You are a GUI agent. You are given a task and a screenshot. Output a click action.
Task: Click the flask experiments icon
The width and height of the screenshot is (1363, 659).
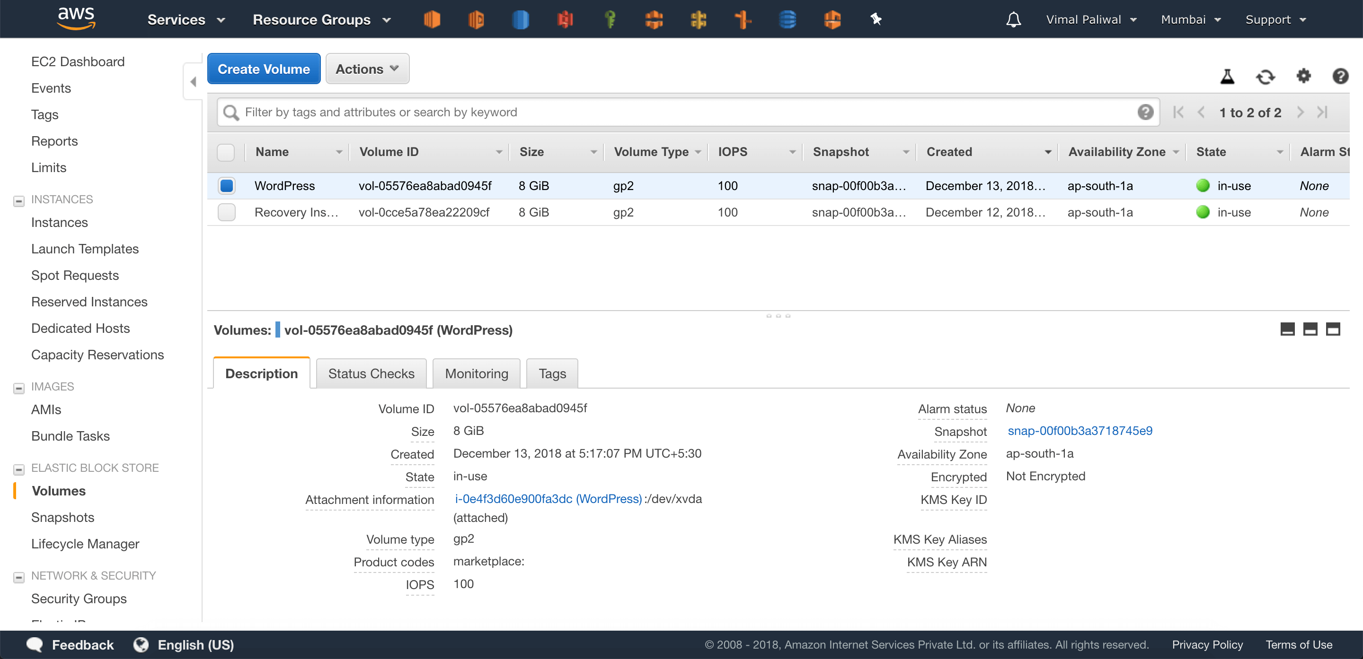1227,77
